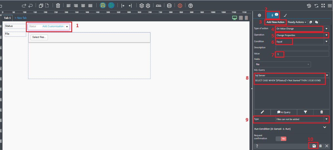
Task: Open the Status combobox arrow on the canvas
Action: pyautogui.click(x=67, y=27)
